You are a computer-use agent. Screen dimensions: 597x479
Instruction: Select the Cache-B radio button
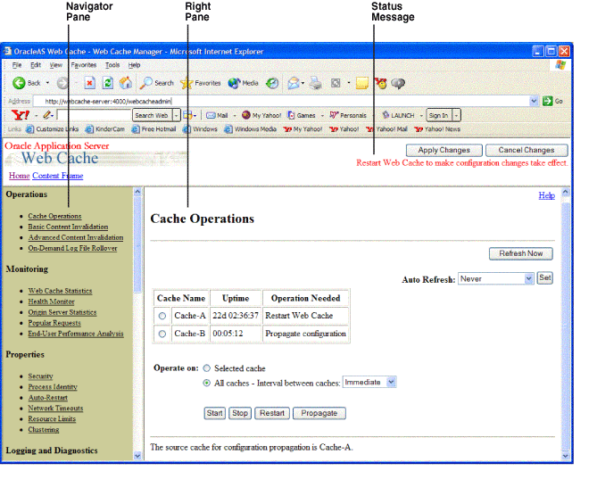click(162, 334)
